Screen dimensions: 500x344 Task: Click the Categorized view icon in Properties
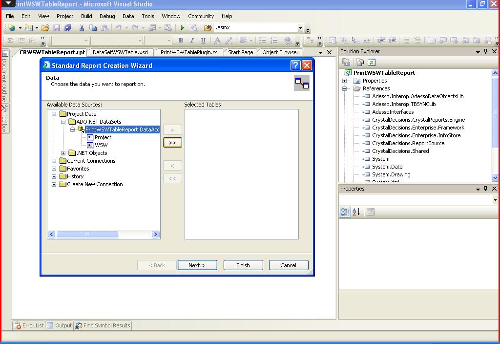(345, 212)
